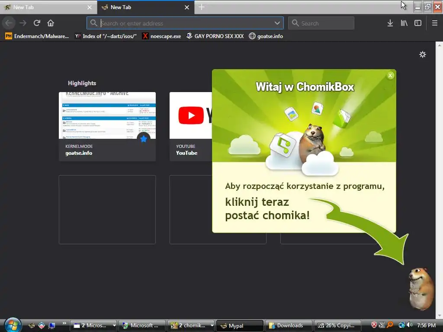Close the first New Tab
This screenshot has height=332, width=443.
point(90,7)
